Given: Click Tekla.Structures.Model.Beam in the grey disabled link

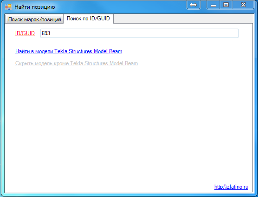Looking at the screenshot, I should [x=104, y=63].
